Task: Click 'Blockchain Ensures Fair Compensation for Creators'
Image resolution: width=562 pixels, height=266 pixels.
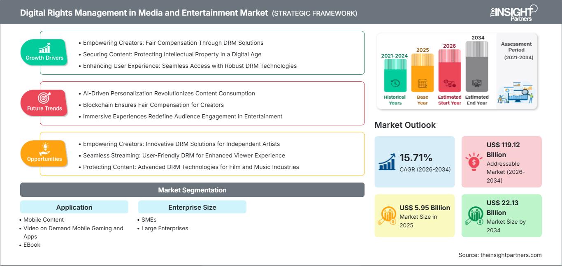Action: point(153,105)
